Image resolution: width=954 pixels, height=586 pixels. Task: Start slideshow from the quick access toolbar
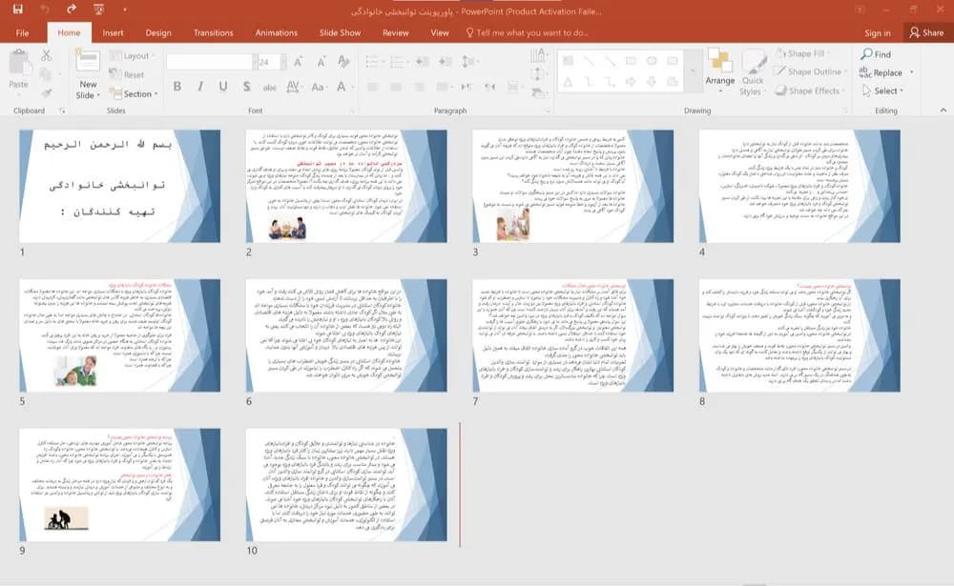(x=98, y=10)
